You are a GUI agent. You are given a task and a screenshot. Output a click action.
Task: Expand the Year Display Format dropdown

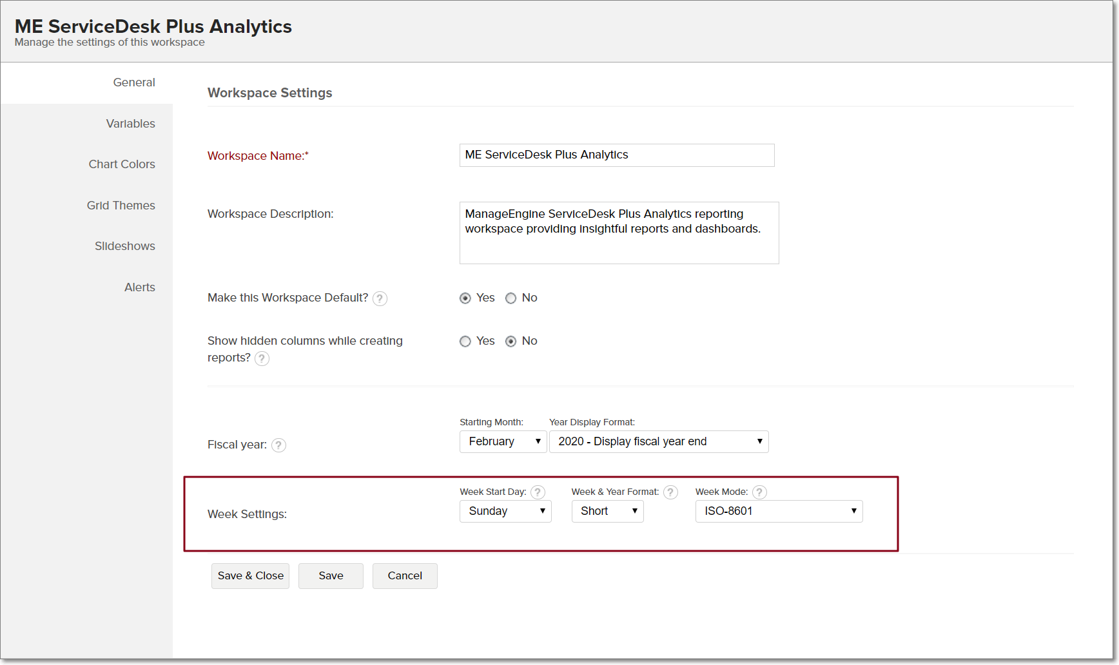coord(658,442)
